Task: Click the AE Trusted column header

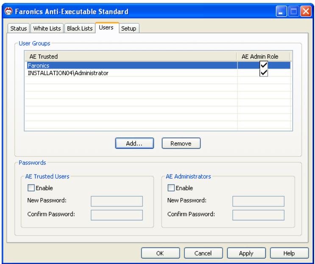Action: pyautogui.click(x=131, y=56)
